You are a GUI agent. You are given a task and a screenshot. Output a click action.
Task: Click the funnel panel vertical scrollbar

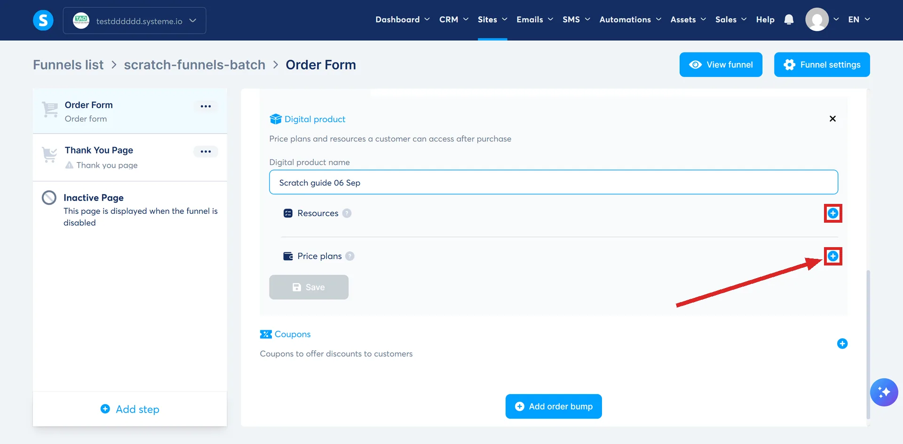click(x=868, y=344)
